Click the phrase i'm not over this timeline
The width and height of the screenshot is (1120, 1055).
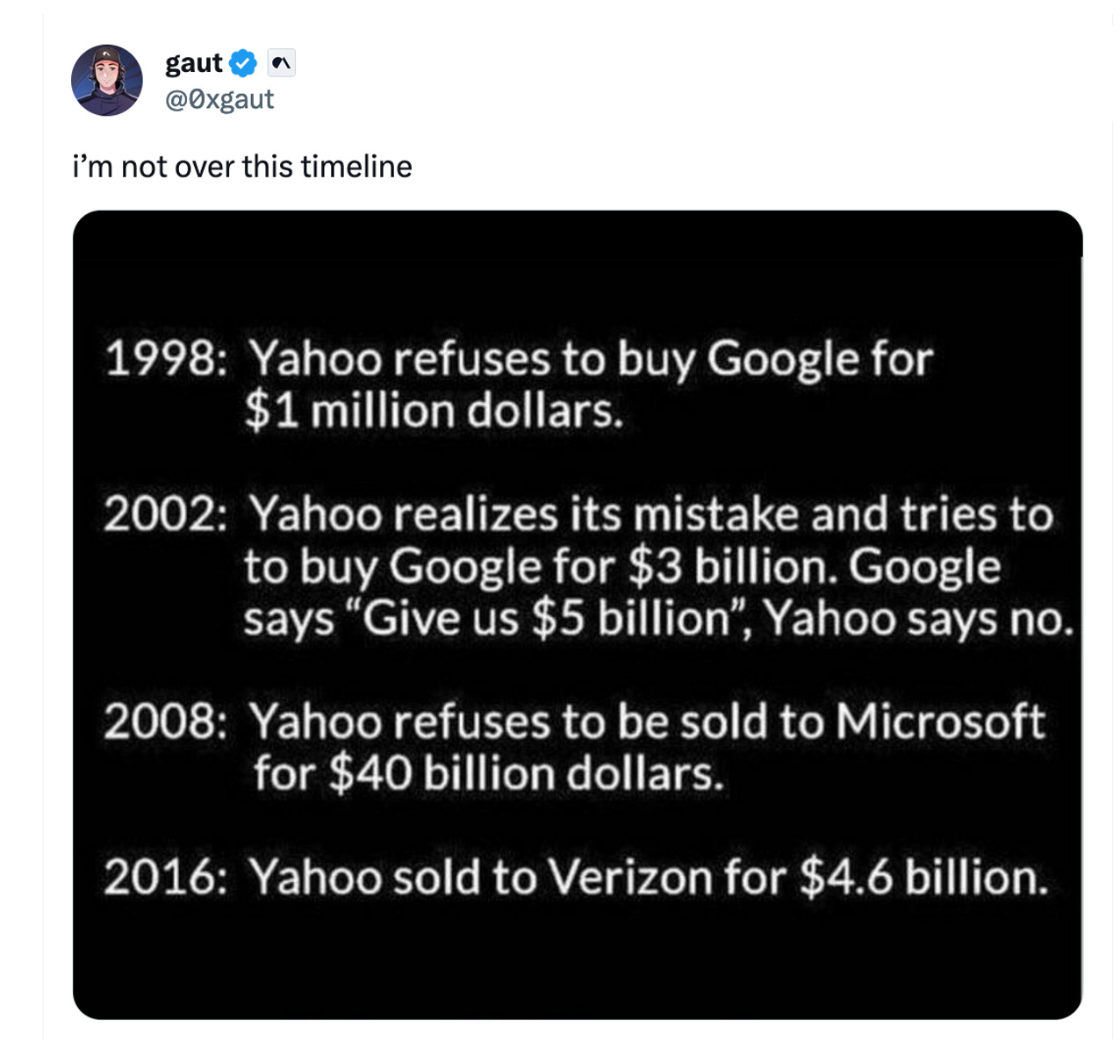(x=242, y=164)
